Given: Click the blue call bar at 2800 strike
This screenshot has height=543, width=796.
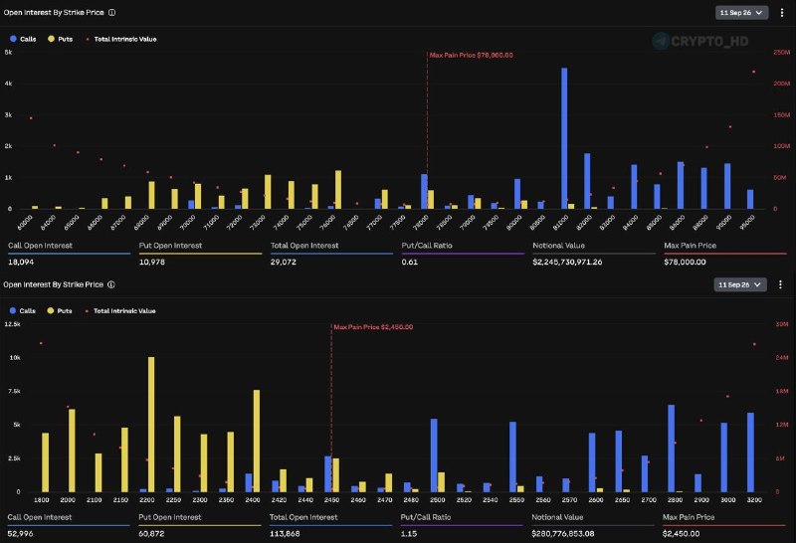Looking at the screenshot, I should pos(671,449).
